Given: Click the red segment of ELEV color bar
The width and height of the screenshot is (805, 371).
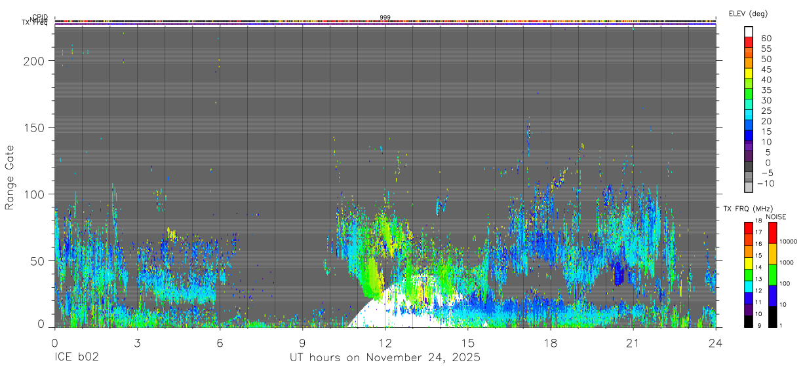Looking at the screenshot, I should [x=748, y=42].
